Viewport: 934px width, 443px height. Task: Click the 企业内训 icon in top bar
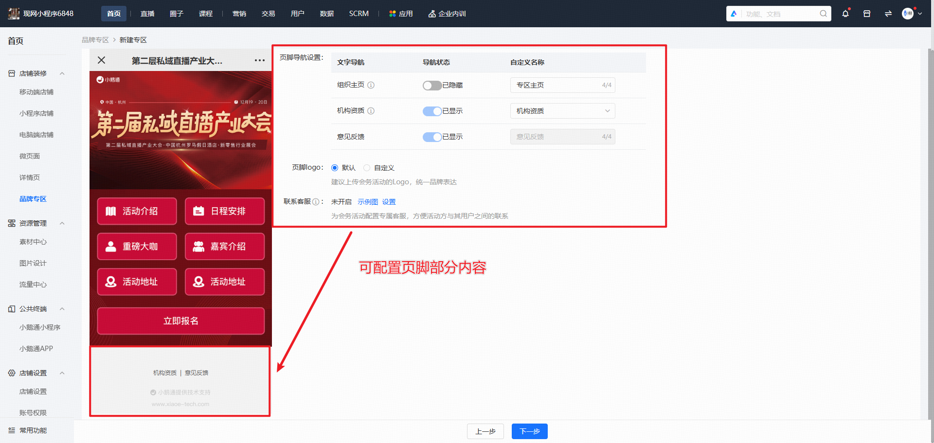432,14
